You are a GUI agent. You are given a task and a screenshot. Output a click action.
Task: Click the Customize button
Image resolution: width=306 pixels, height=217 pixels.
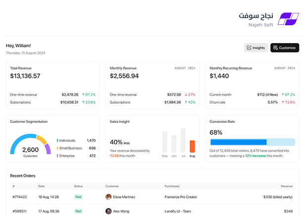(x=285, y=48)
